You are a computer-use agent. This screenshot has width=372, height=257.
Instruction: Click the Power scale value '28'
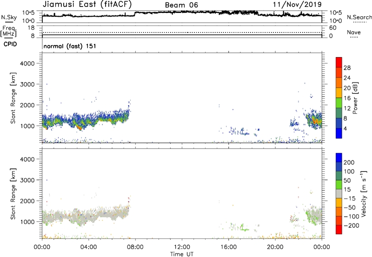(347, 68)
